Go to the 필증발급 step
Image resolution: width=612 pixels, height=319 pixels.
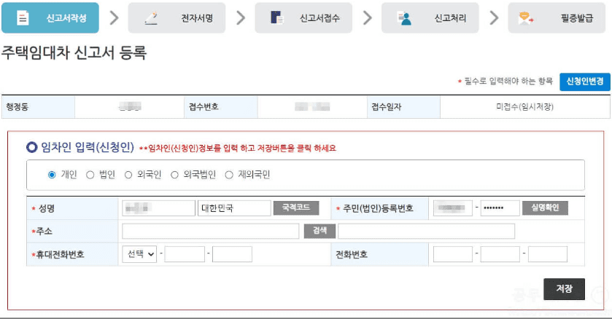[x=557, y=18]
